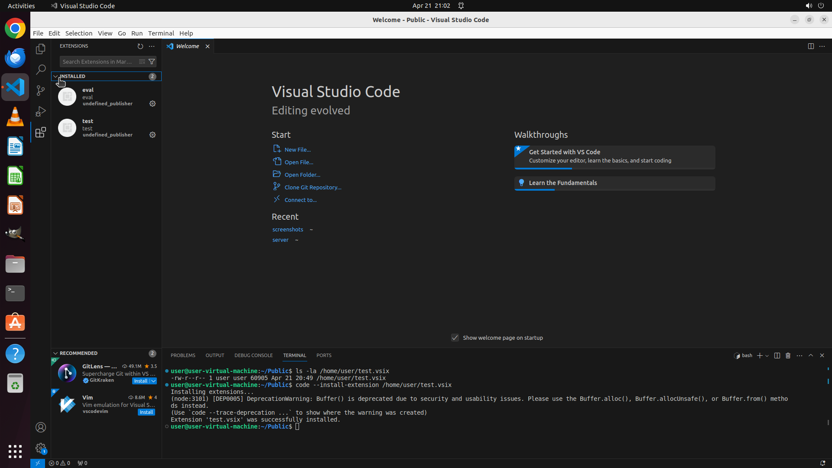
Task: Install the Vim extension
Action: 146,412
